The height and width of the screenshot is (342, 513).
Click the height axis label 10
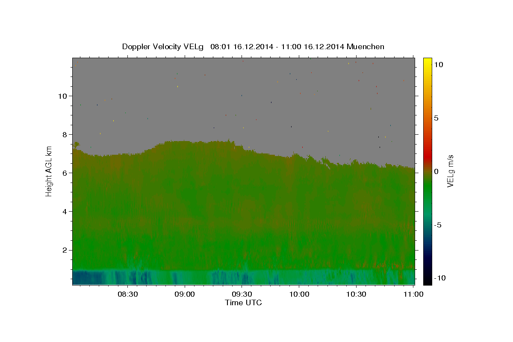[x=62, y=96]
